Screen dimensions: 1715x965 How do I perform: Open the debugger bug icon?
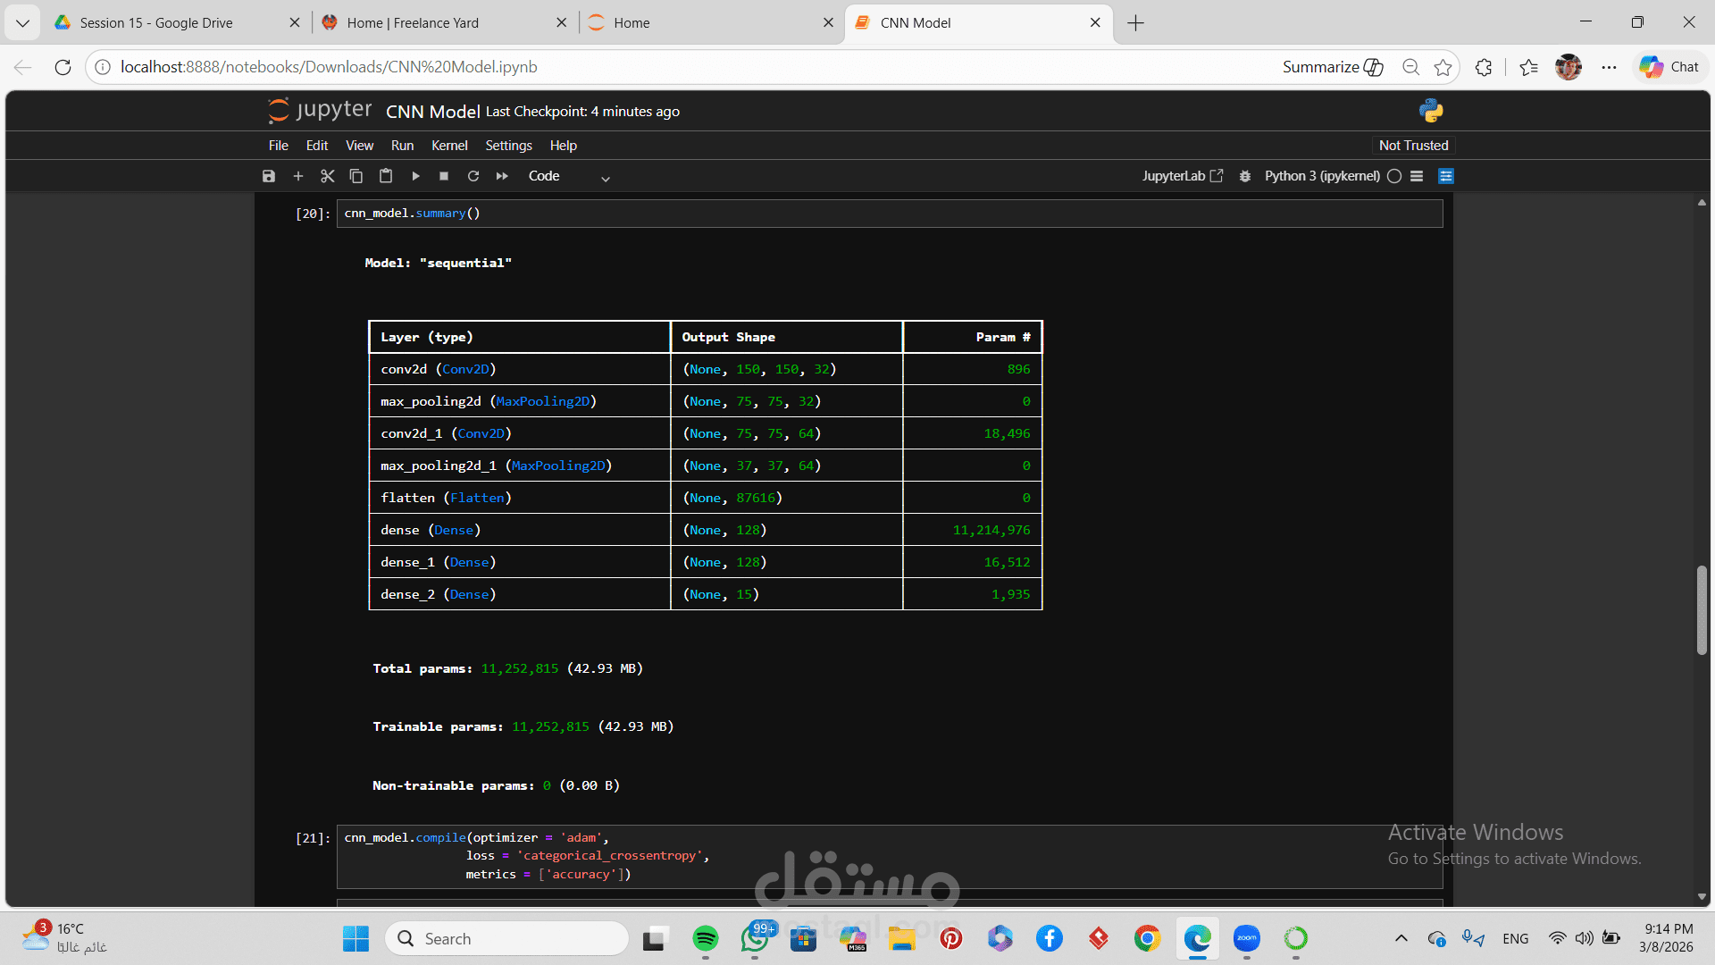[x=1245, y=176]
